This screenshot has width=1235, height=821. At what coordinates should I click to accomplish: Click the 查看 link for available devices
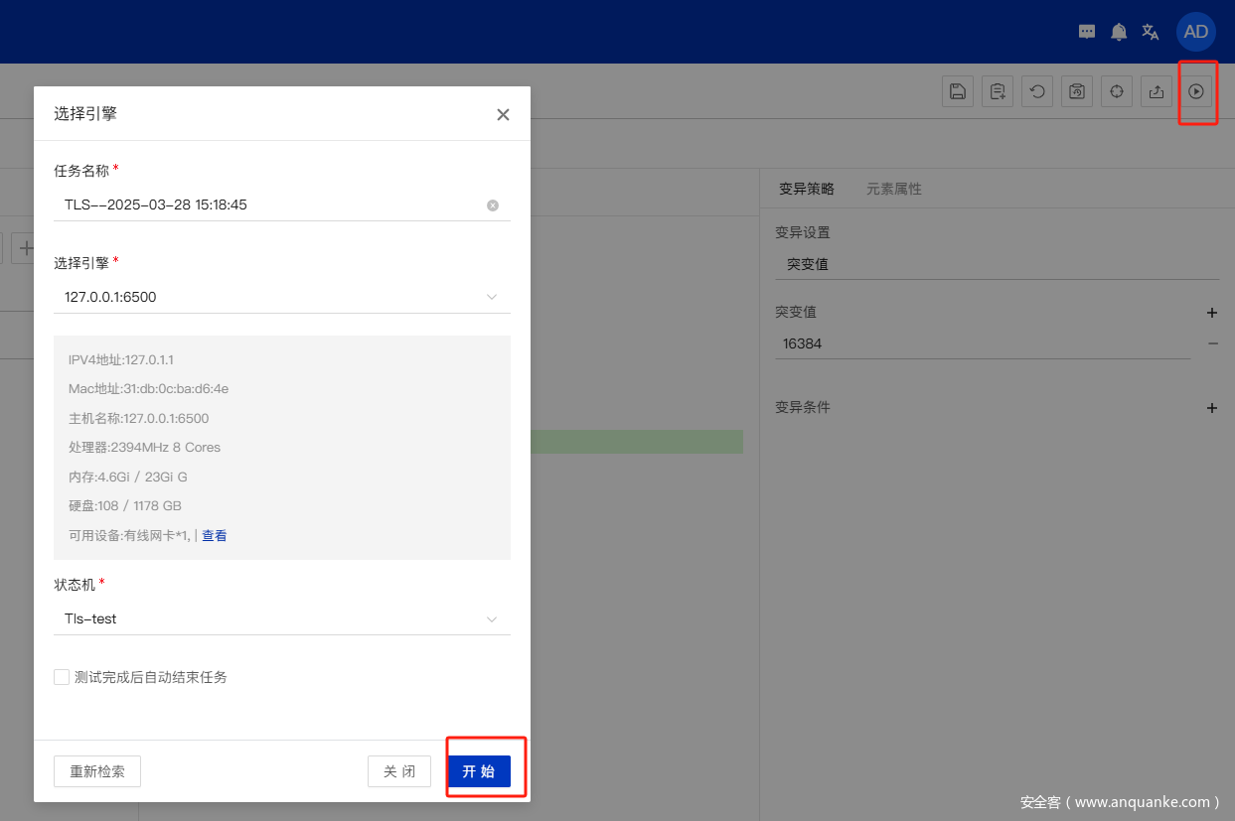pos(215,535)
